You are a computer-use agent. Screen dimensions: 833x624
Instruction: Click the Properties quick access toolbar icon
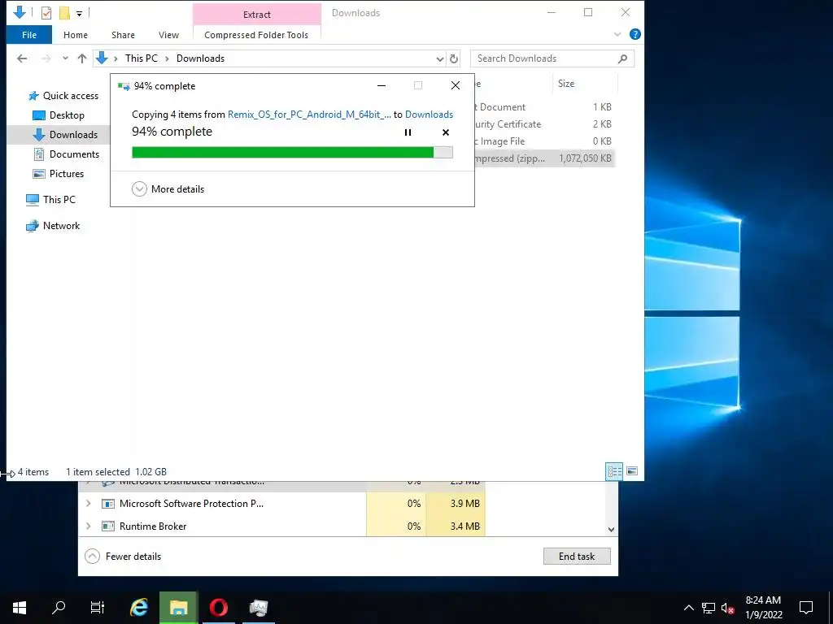(46, 13)
